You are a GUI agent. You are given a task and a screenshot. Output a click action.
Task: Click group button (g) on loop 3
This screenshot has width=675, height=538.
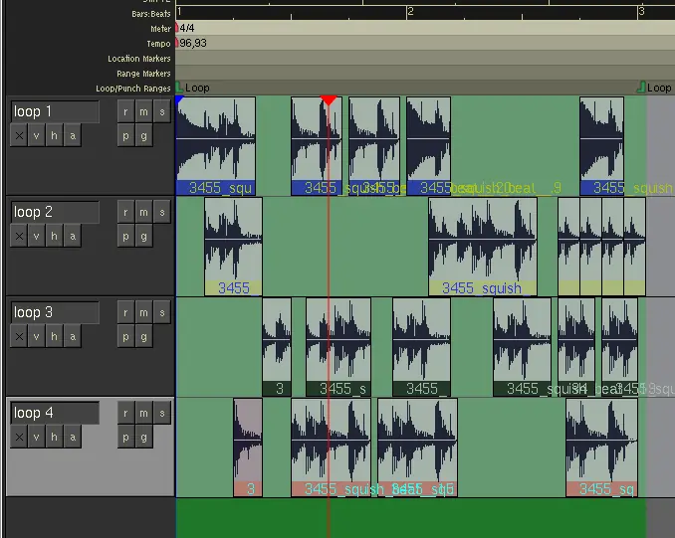[x=143, y=337]
